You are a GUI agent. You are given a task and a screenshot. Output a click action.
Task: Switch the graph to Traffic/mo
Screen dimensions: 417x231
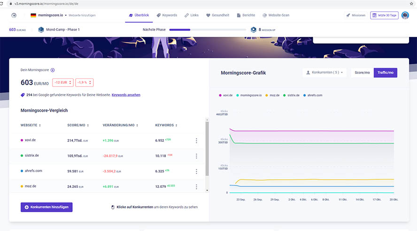[386, 73]
